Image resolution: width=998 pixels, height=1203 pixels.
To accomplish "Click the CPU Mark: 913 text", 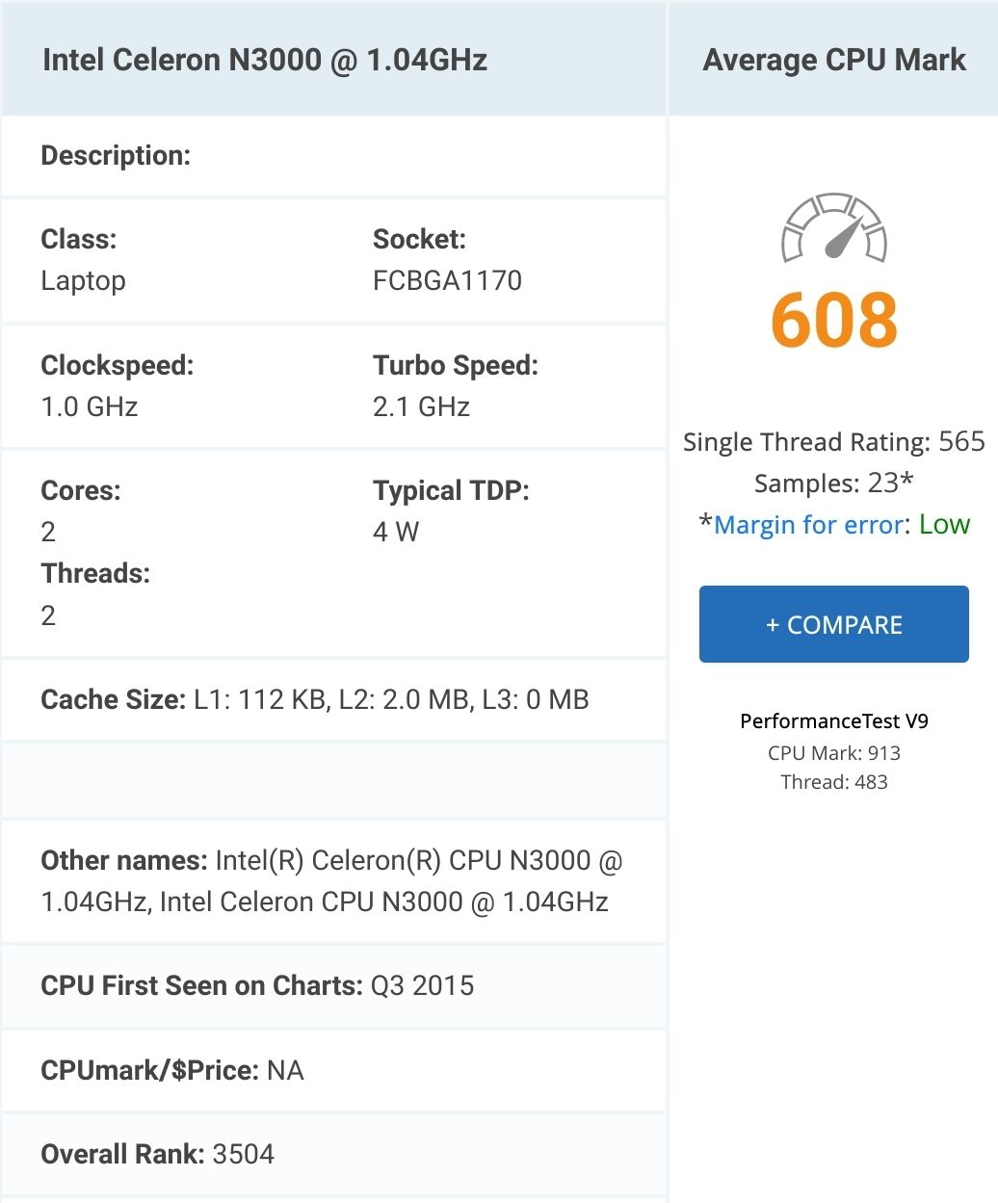I will 834,752.
